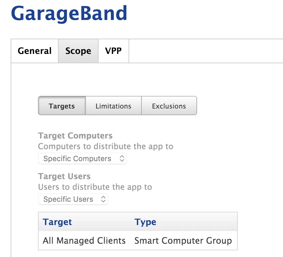This screenshot has width=283, height=257.
Task: Click the Target Users heading
Action: 64,176
